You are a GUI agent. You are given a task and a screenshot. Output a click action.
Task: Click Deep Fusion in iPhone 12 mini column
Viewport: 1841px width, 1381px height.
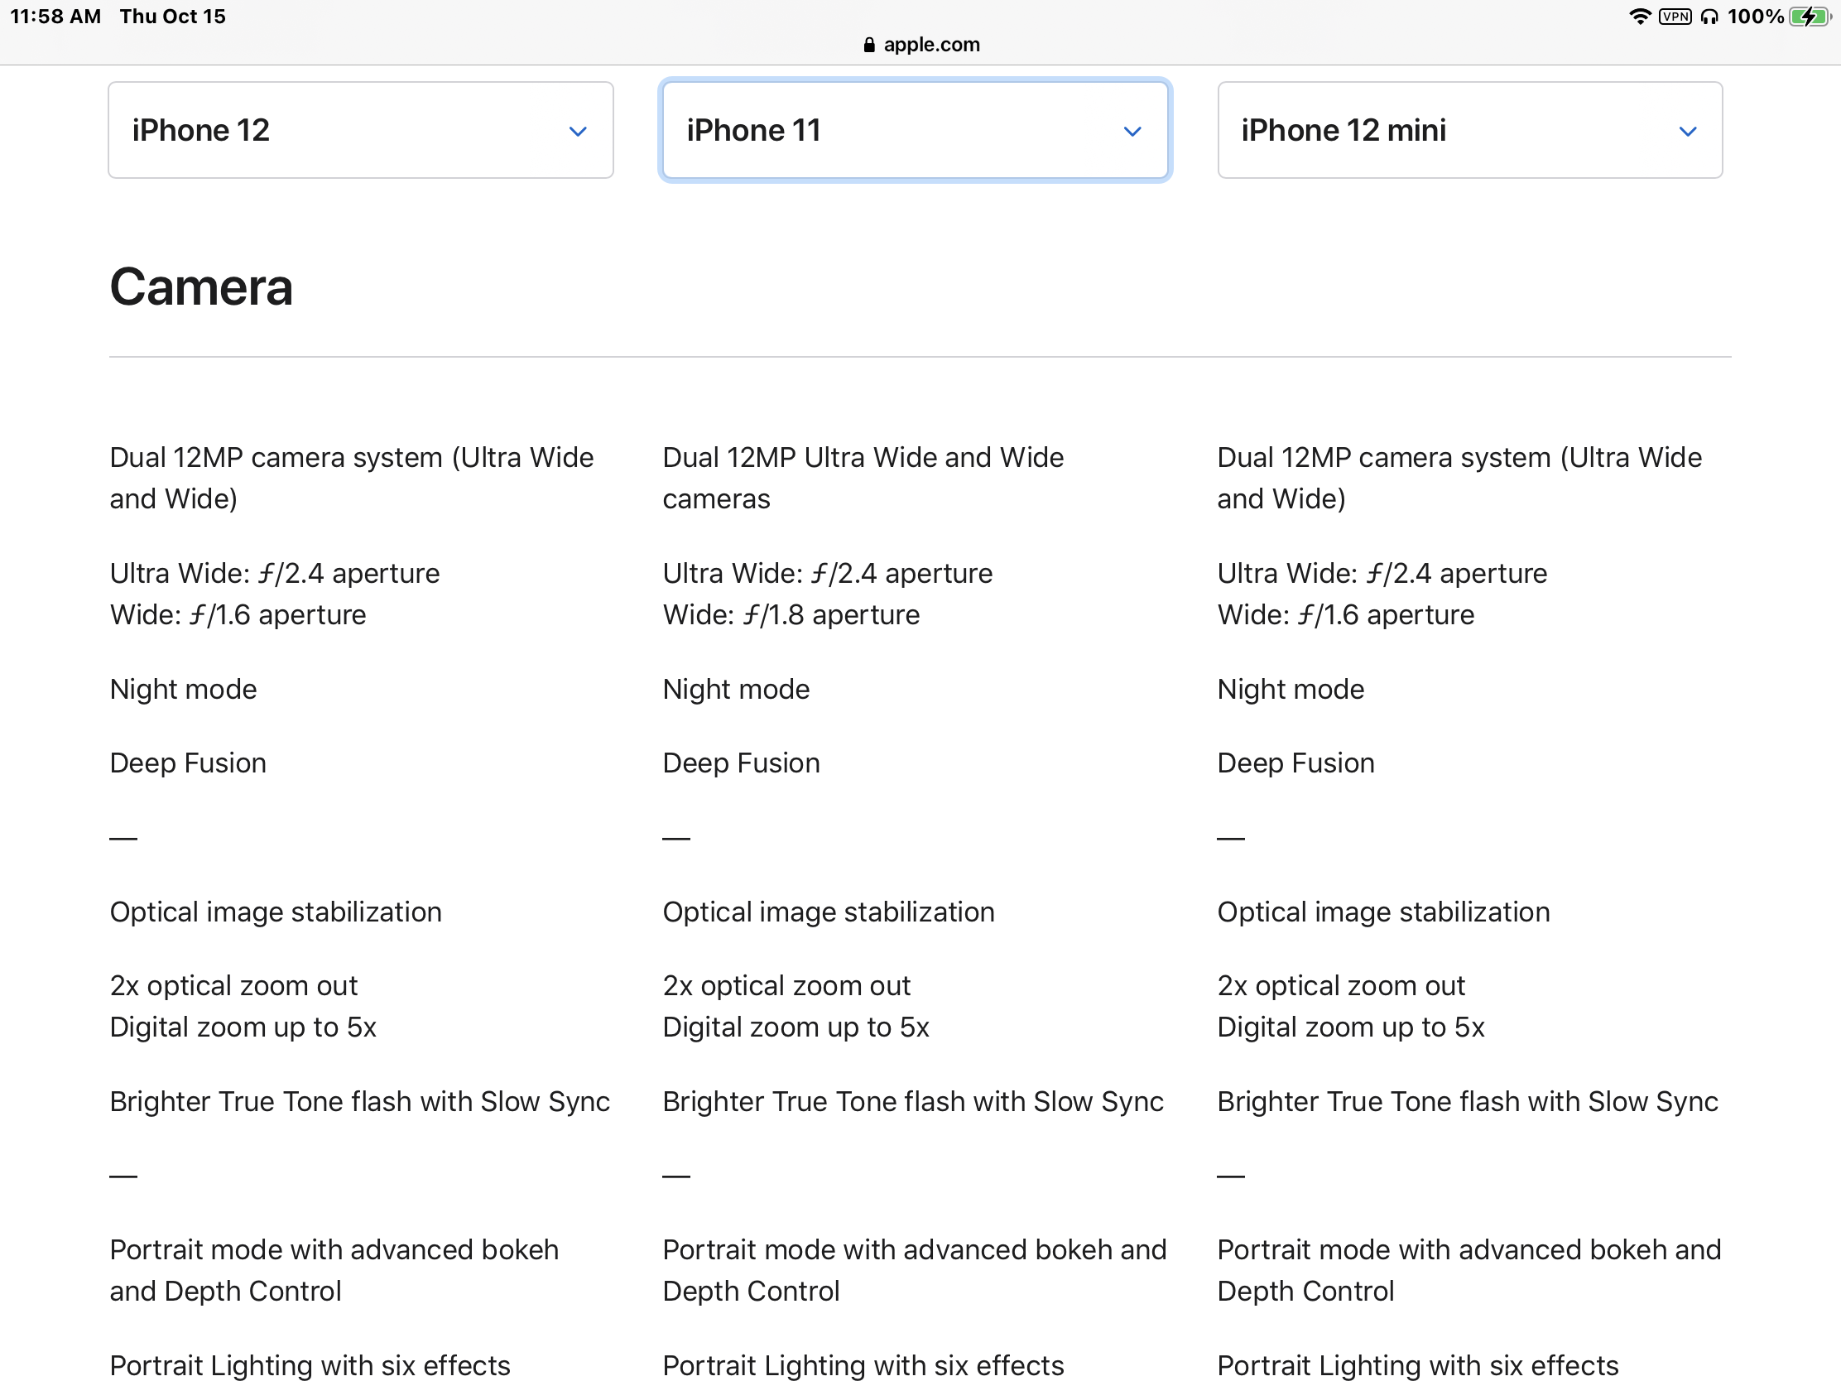coord(1295,763)
